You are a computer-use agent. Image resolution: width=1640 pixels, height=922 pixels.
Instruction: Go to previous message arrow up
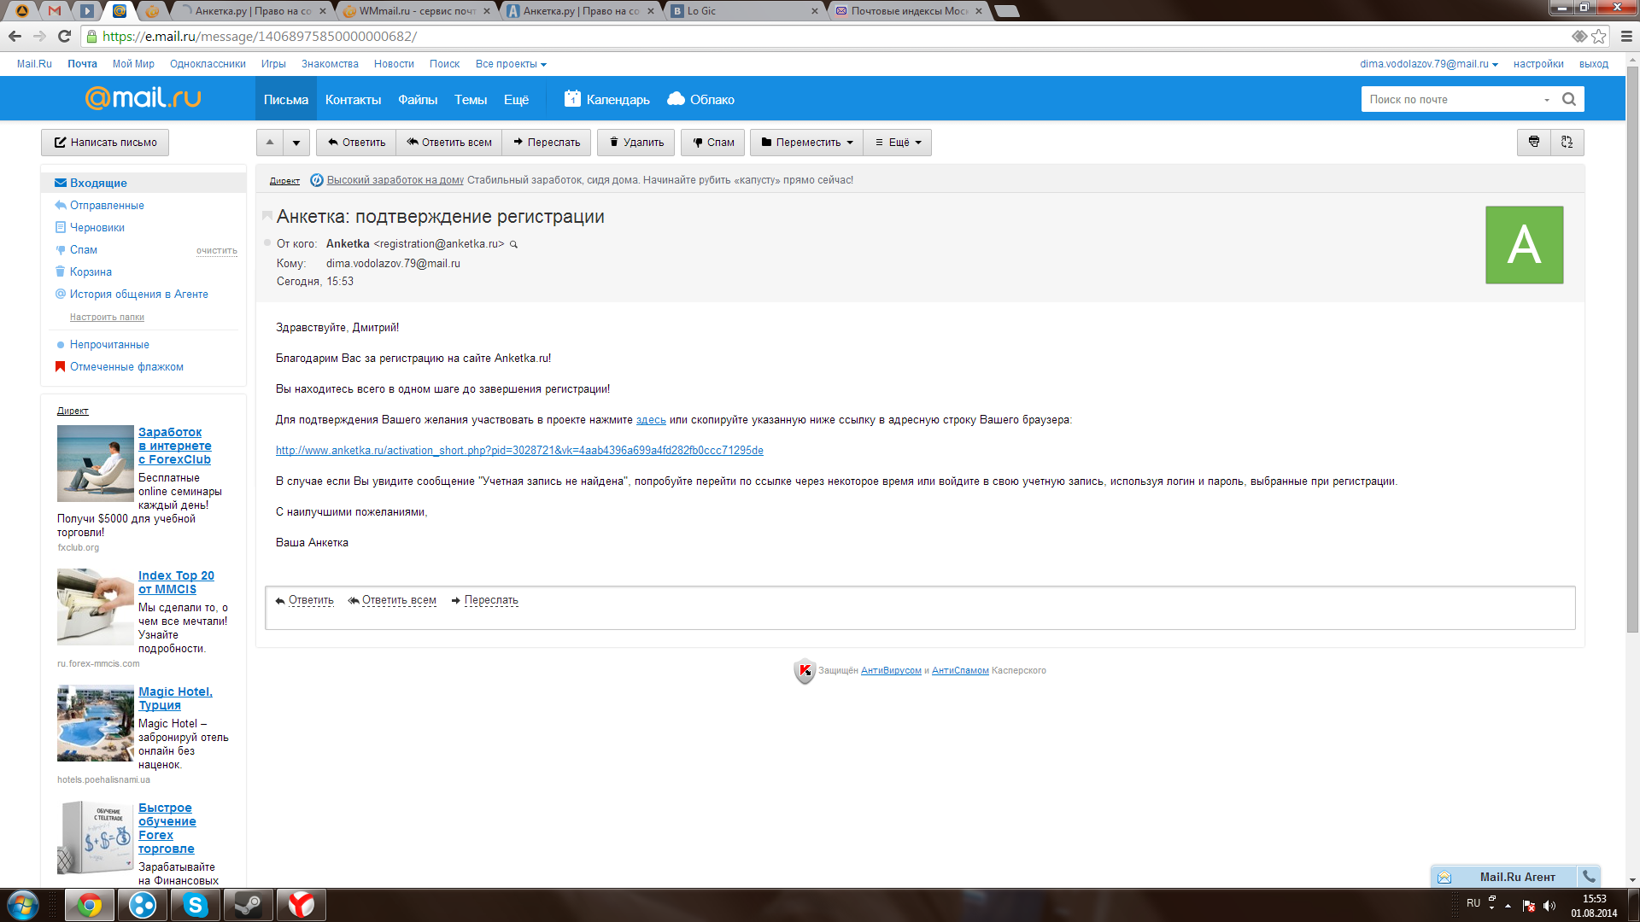(270, 142)
